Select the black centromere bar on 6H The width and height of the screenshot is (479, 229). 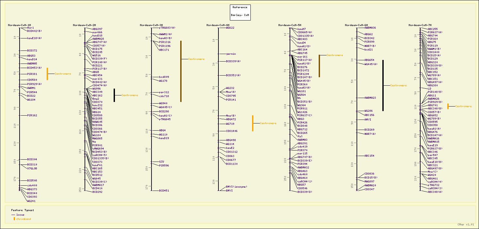[x=383, y=85]
